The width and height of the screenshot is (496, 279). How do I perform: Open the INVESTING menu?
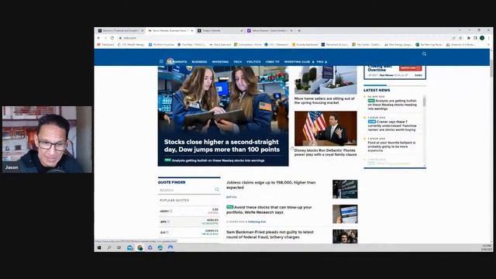[220, 62]
